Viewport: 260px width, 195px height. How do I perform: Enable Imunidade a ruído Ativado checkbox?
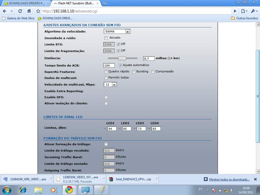coord(106,38)
